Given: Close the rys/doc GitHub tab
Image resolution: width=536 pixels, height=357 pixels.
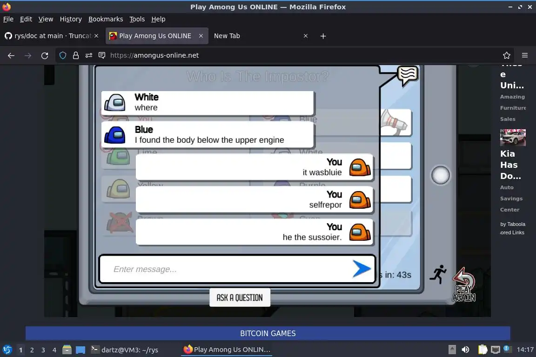Looking at the screenshot, I should (x=96, y=36).
